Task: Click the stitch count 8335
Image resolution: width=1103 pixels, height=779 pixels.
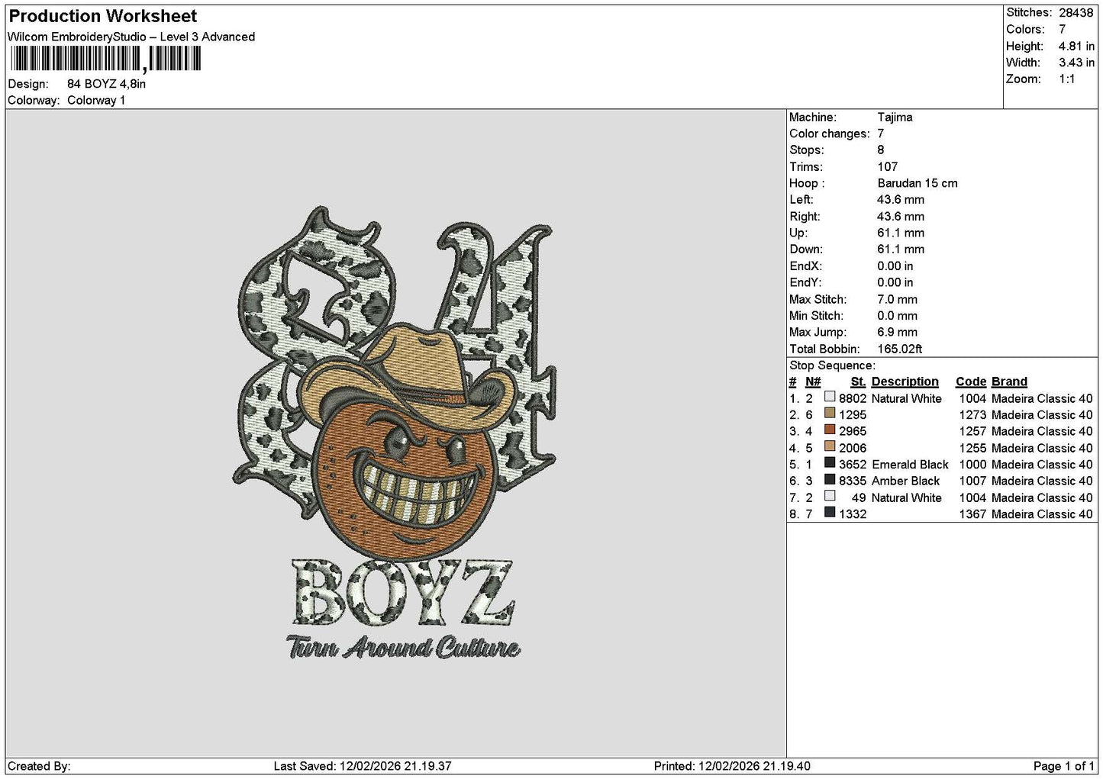Action: 853,481
